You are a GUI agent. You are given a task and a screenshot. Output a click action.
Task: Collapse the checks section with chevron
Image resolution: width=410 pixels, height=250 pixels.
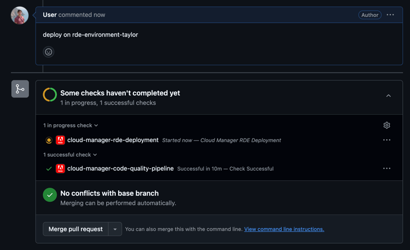click(389, 96)
